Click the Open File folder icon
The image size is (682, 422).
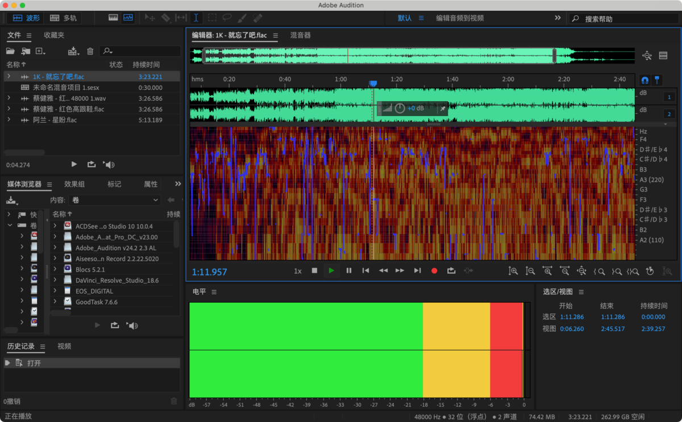10,51
